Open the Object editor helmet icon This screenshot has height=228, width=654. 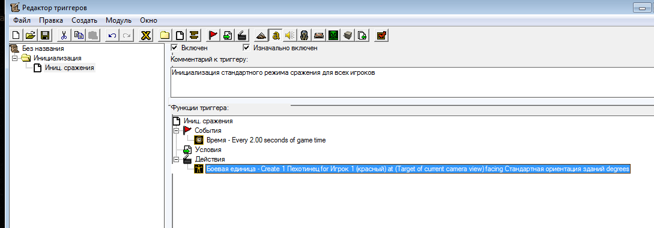tap(304, 35)
